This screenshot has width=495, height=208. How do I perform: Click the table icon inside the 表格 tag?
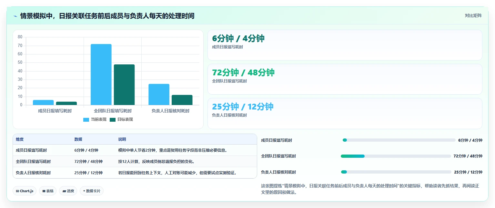tap(44, 191)
